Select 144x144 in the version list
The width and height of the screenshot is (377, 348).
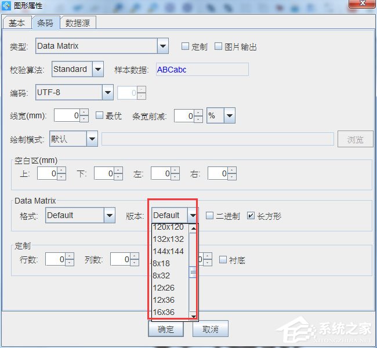[171, 251]
